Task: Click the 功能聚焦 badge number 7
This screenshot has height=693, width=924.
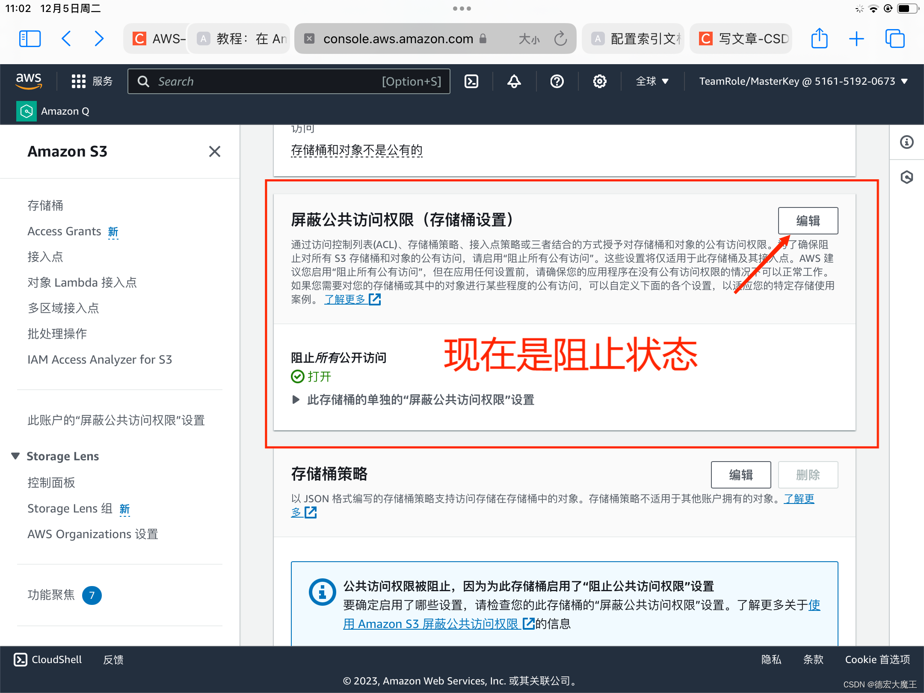Action: 92,595
